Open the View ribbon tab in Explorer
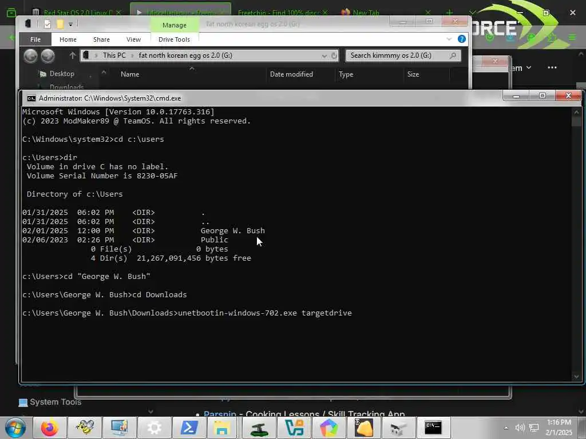This screenshot has height=439, width=586. [133, 39]
